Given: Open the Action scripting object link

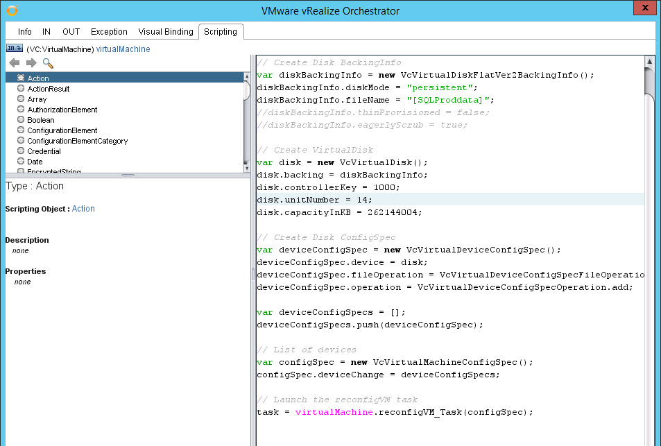Looking at the screenshot, I should click(83, 209).
